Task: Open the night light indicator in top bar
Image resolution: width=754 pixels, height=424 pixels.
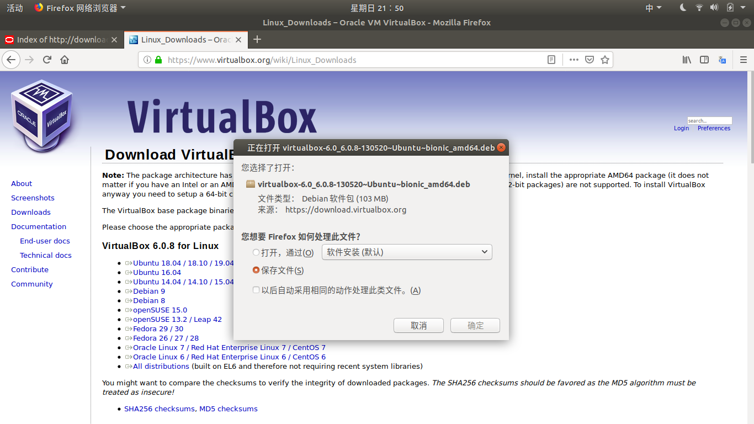Action: pos(683,8)
